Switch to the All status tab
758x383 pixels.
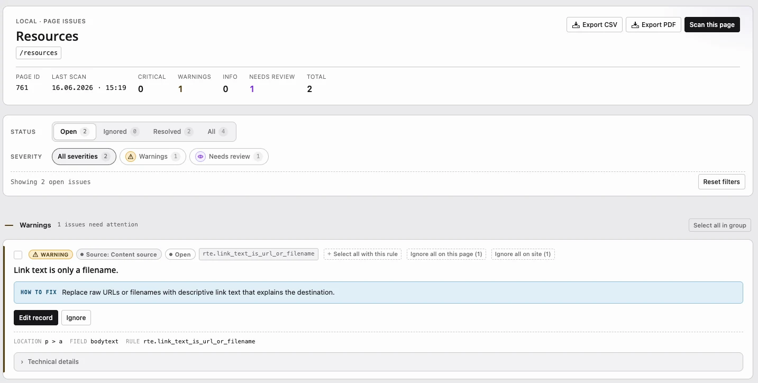tap(217, 132)
